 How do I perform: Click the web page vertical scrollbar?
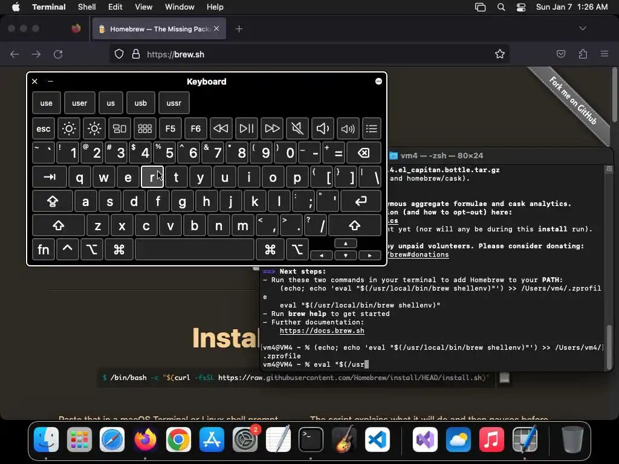(x=614, y=95)
